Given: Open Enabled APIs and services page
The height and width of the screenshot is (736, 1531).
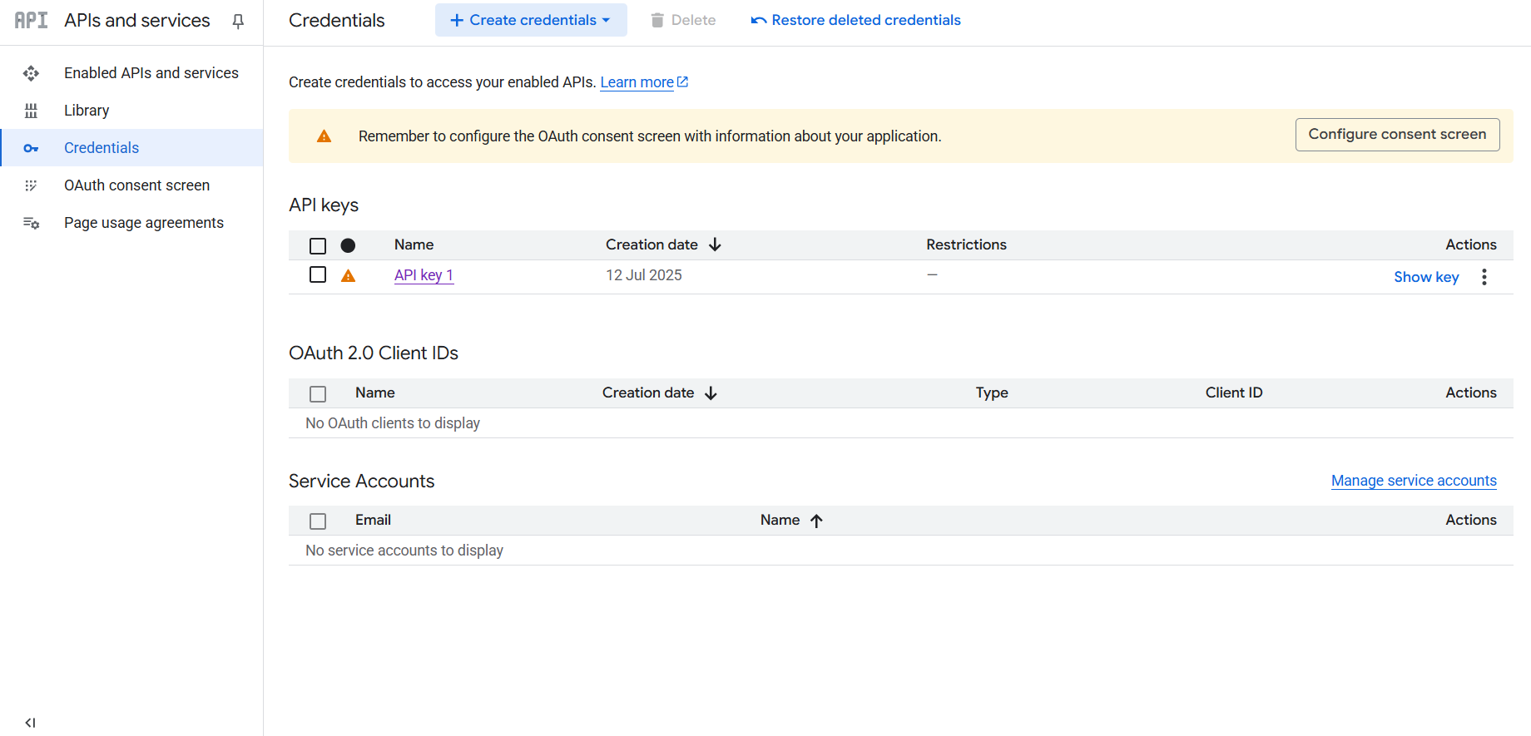Looking at the screenshot, I should click(151, 73).
